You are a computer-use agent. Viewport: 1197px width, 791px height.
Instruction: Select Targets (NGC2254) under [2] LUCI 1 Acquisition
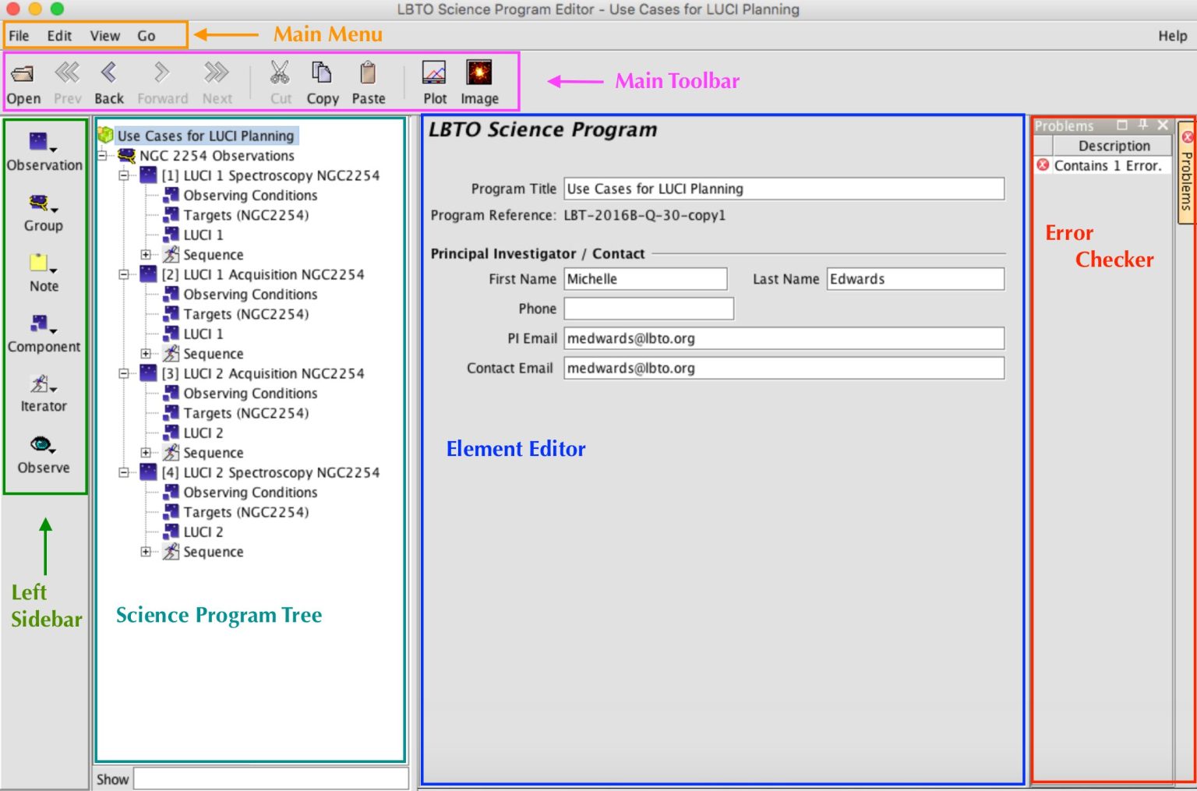(x=246, y=314)
